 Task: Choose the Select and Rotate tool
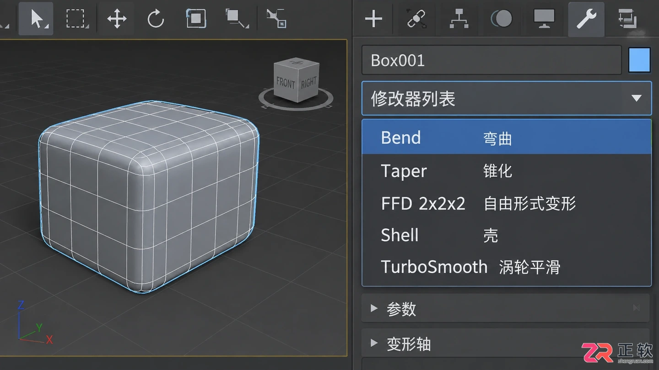[156, 19]
